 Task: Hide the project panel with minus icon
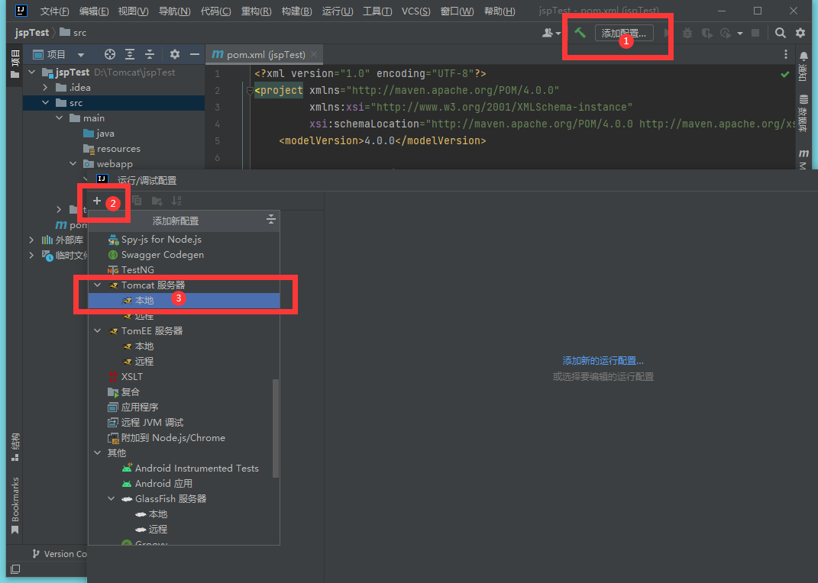pyautogui.click(x=195, y=54)
